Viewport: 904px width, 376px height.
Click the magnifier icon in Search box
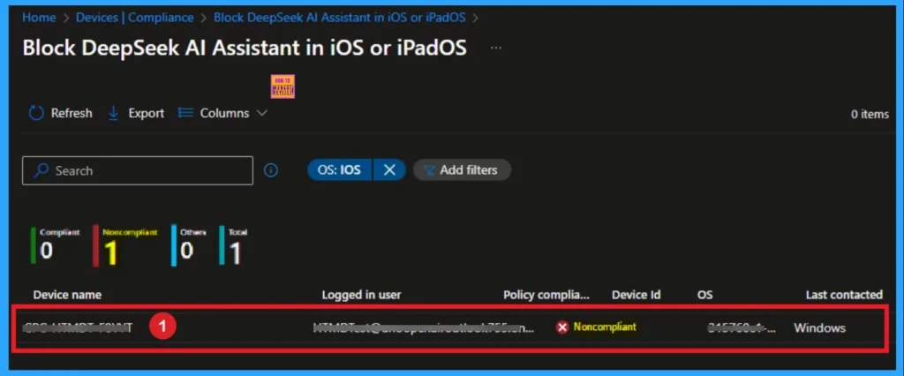click(41, 170)
